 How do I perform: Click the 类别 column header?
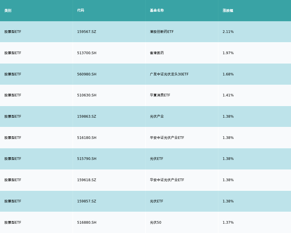point(8,10)
